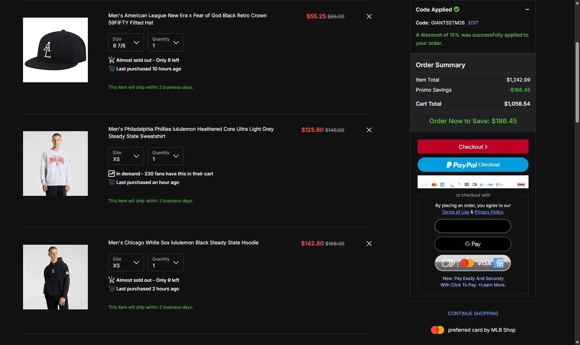Viewport: 580px width, 345px height.
Task: Open Learn More about Click To Pay
Action: pyautogui.click(x=492, y=285)
